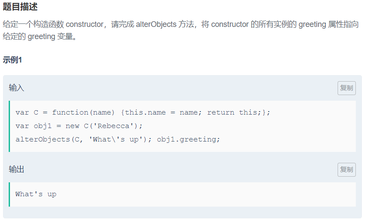Click the 题目描述 heading
368x224 pixels.
pyautogui.click(x=20, y=7)
